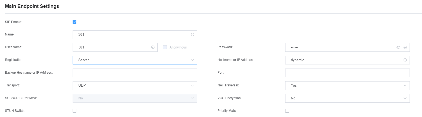Viewport: 422px width, 117px height.
Task: Click the check icon in Hostname field
Action: point(405,60)
